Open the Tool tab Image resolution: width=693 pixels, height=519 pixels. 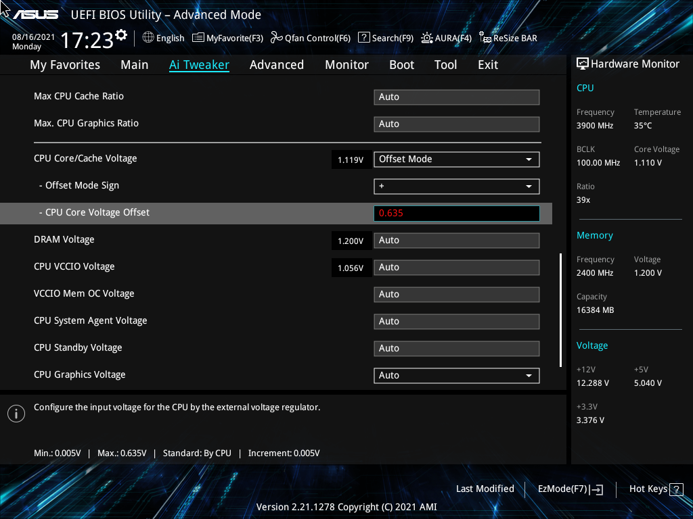[445, 65]
